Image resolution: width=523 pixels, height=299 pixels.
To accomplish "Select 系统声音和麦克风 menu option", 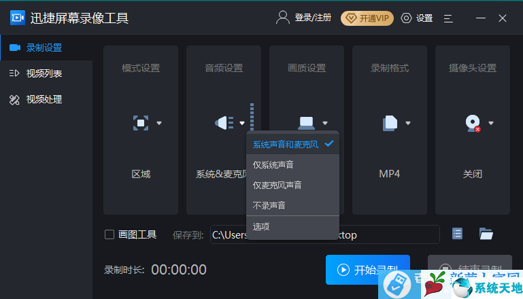I will [292, 144].
